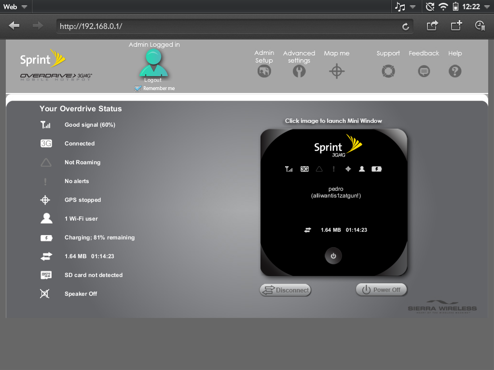
Task: Select the Feedback menu label
Action: (424, 53)
